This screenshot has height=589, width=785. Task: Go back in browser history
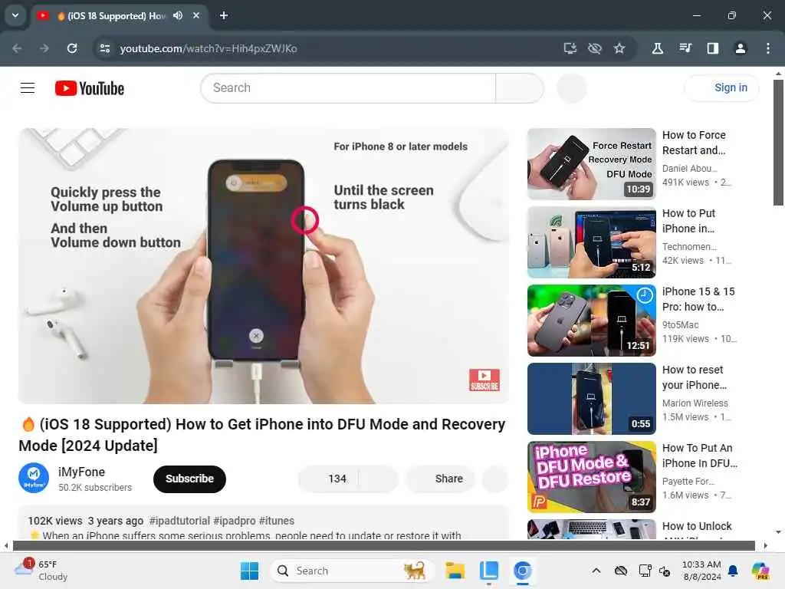click(x=17, y=48)
